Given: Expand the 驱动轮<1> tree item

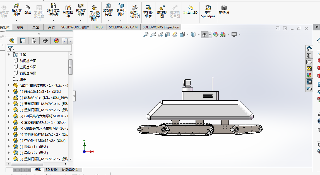Looking at the screenshot, I should [9, 98].
